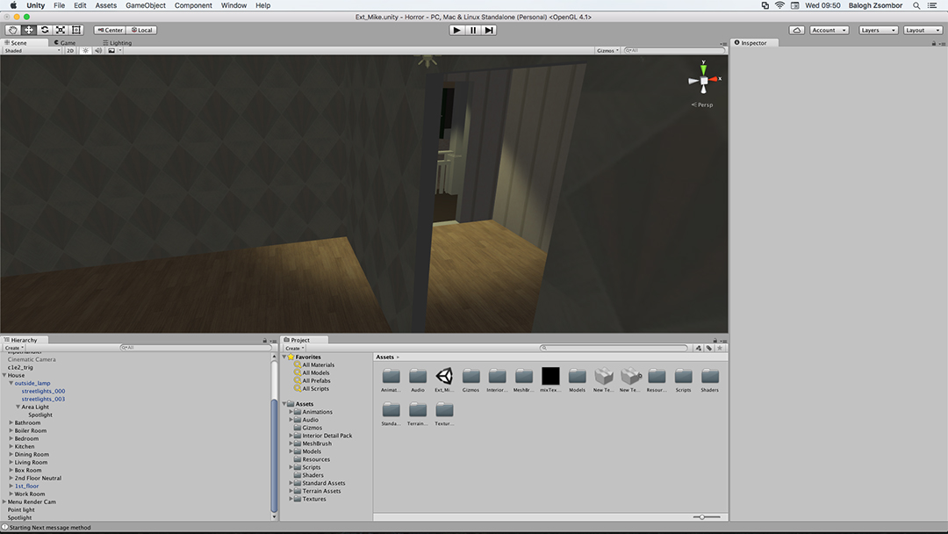This screenshot has height=534, width=948.
Task: Switch to the Lighting tab
Action: pos(118,42)
